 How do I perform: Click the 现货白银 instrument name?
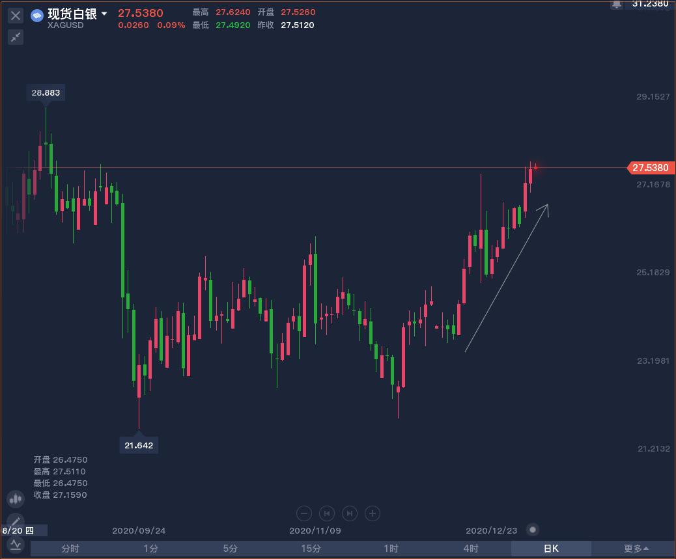tap(72, 14)
